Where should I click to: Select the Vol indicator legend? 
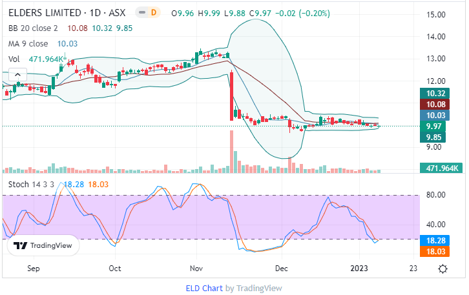tap(14, 59)
